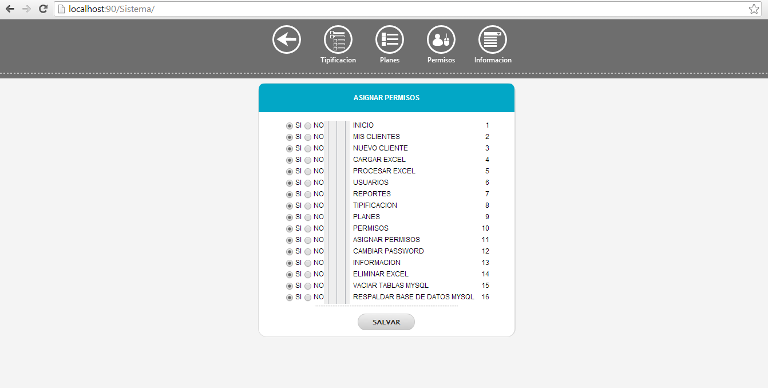Open the Permisos user icon
Image resolution: width=768 pixels, height=388 pixels.
(x=441, y=39)
